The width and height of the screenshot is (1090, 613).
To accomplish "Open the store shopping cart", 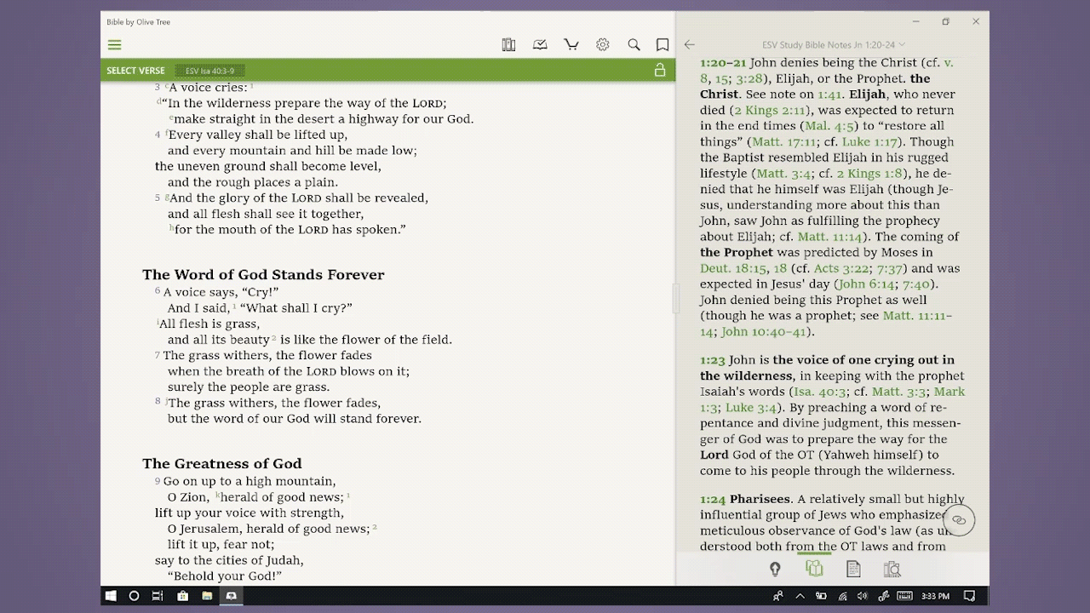I will pyautogui.click(x=571, y=45).
